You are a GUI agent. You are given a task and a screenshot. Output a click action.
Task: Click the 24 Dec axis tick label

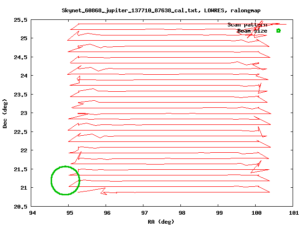click(24, 76)
